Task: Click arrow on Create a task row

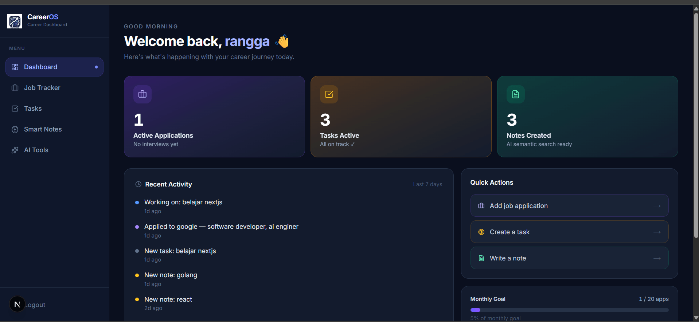Action: click(x=657, y=232)
